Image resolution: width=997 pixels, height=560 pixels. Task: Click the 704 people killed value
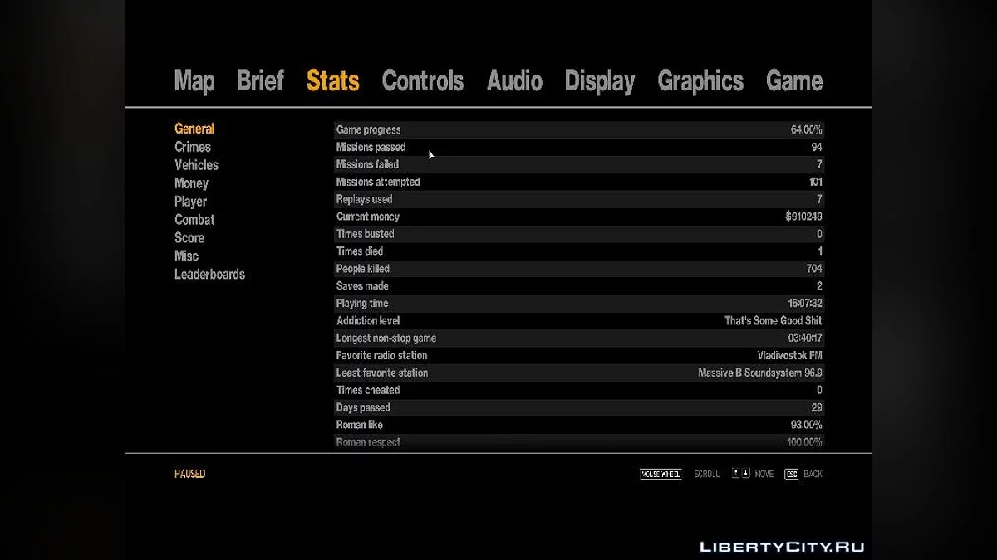(x=814, y=269)
